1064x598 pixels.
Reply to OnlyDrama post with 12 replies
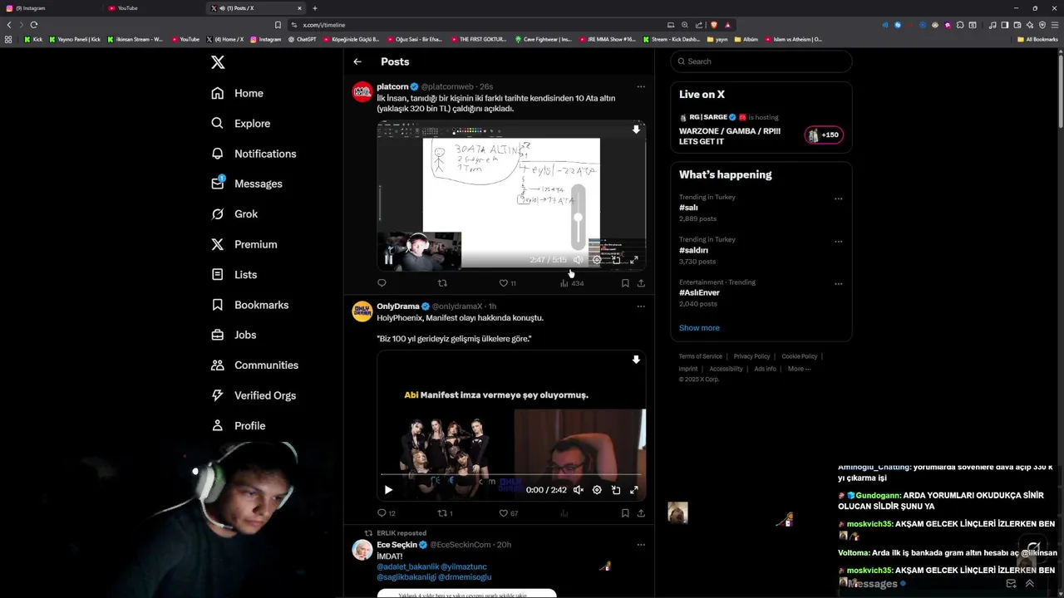387,513
